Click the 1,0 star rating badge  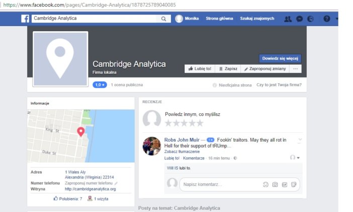click(100, 85)
